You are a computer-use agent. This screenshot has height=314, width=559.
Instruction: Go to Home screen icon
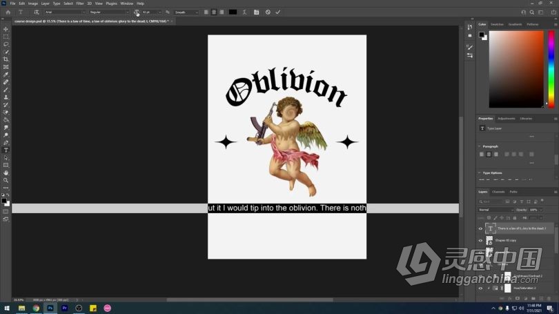(8, 12)
